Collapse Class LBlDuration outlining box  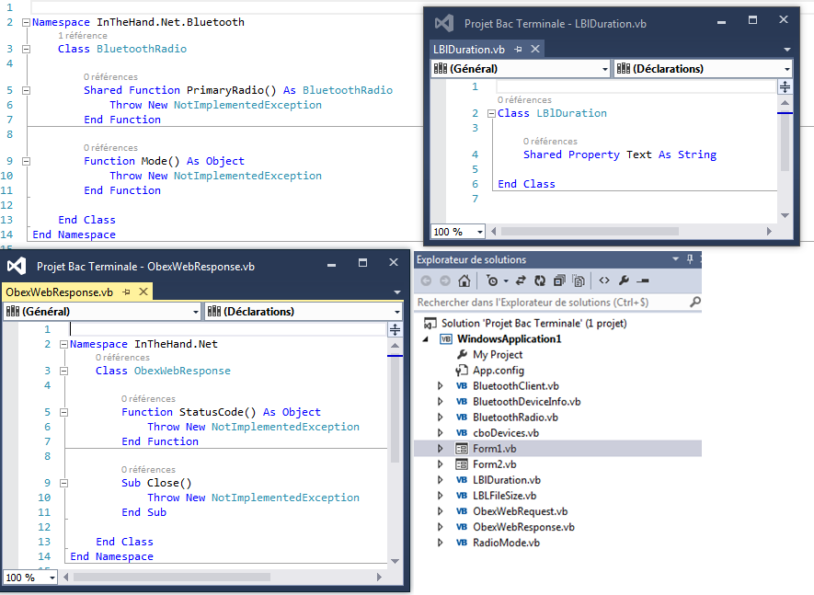pyautogui.click(x=491, y=113)
